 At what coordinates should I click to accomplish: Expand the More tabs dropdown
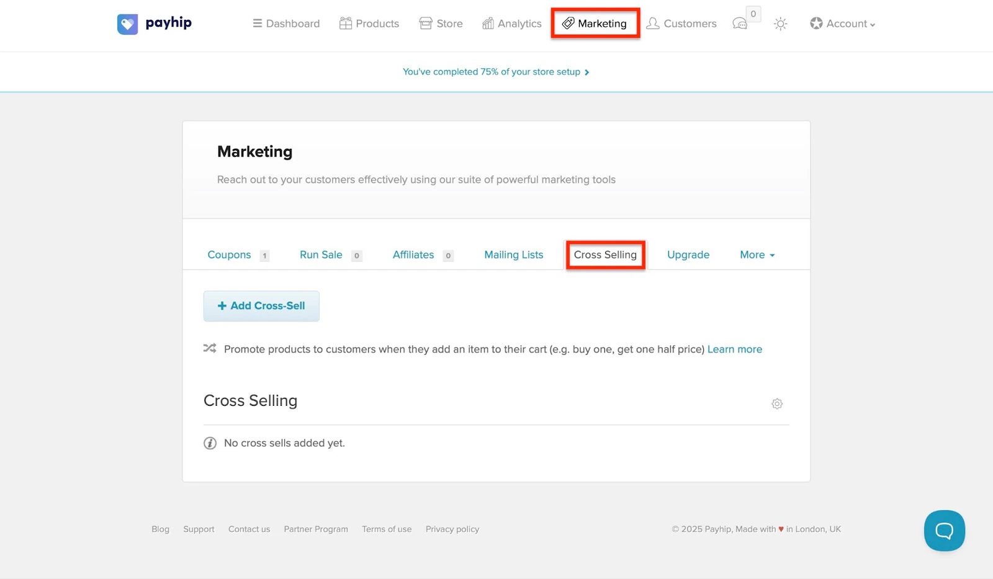pyautogui.click(x=757, y=255)
